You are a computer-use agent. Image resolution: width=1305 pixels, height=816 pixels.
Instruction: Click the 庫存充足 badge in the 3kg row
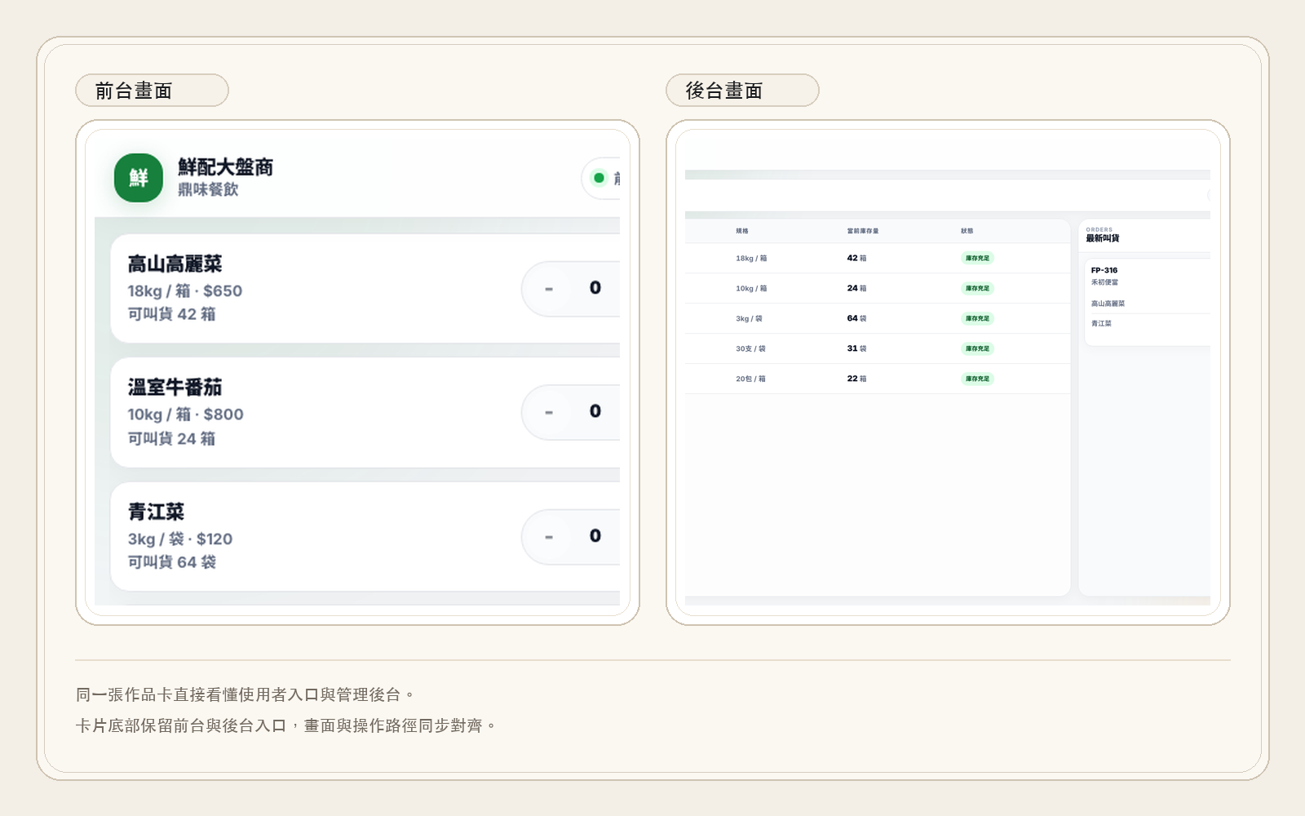[x=977, y=318]
